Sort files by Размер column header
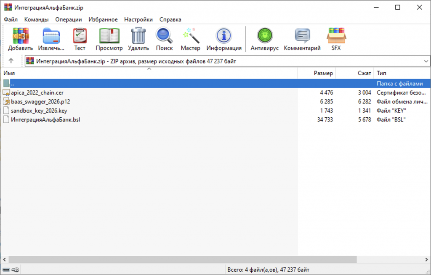Image resolution: width=431 pixels, height=275 pixels. 317,73
